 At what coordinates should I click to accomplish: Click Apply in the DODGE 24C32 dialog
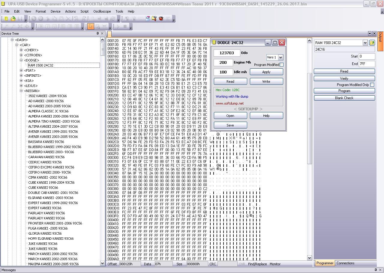266,72
